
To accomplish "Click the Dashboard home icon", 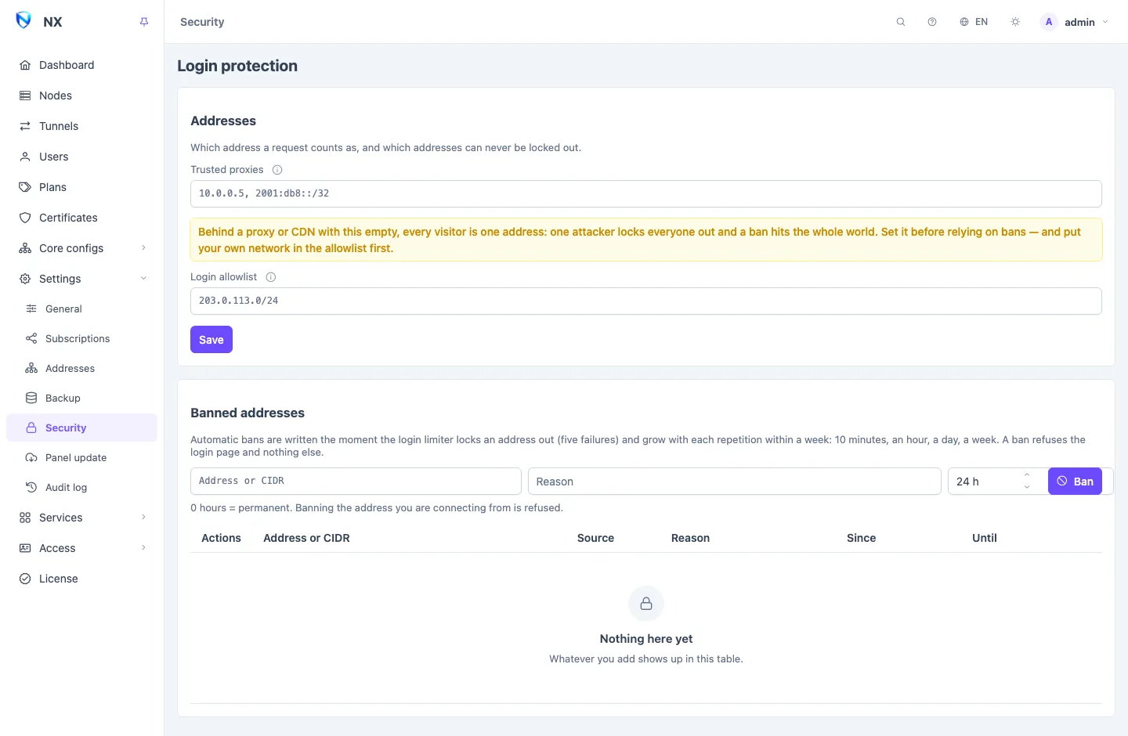I will click(x=25, y=65).
